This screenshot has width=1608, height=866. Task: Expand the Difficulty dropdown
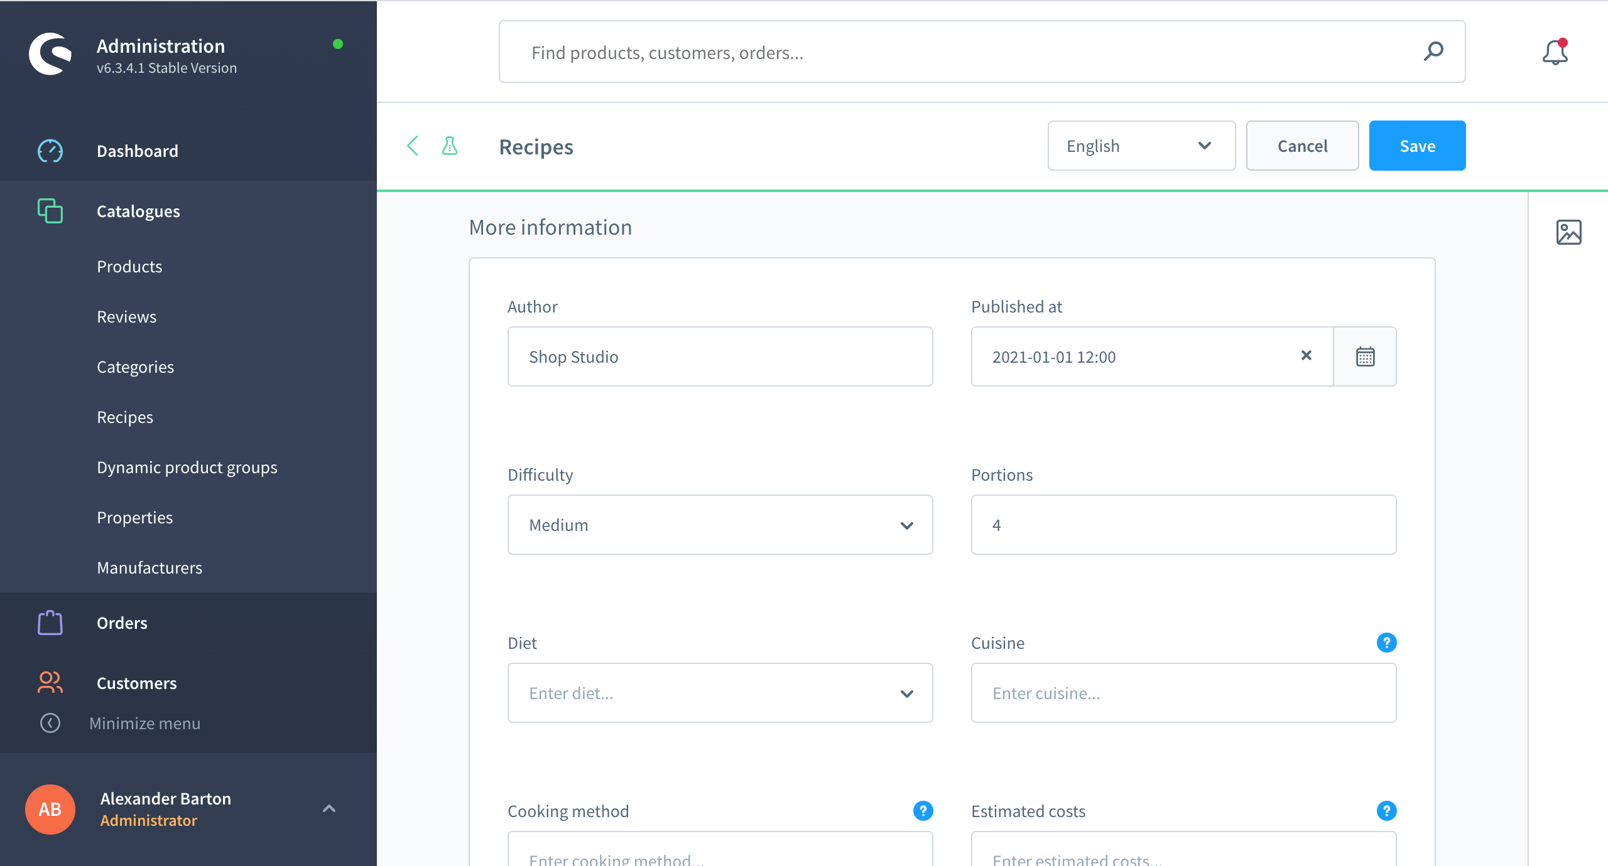(720, 525)
